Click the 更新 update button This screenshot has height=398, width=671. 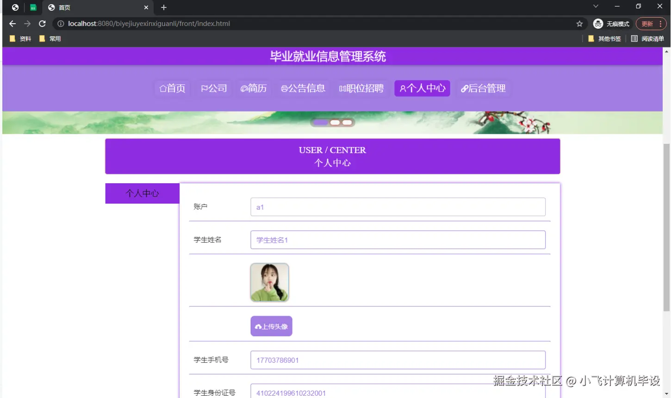(x=648, y=24)
